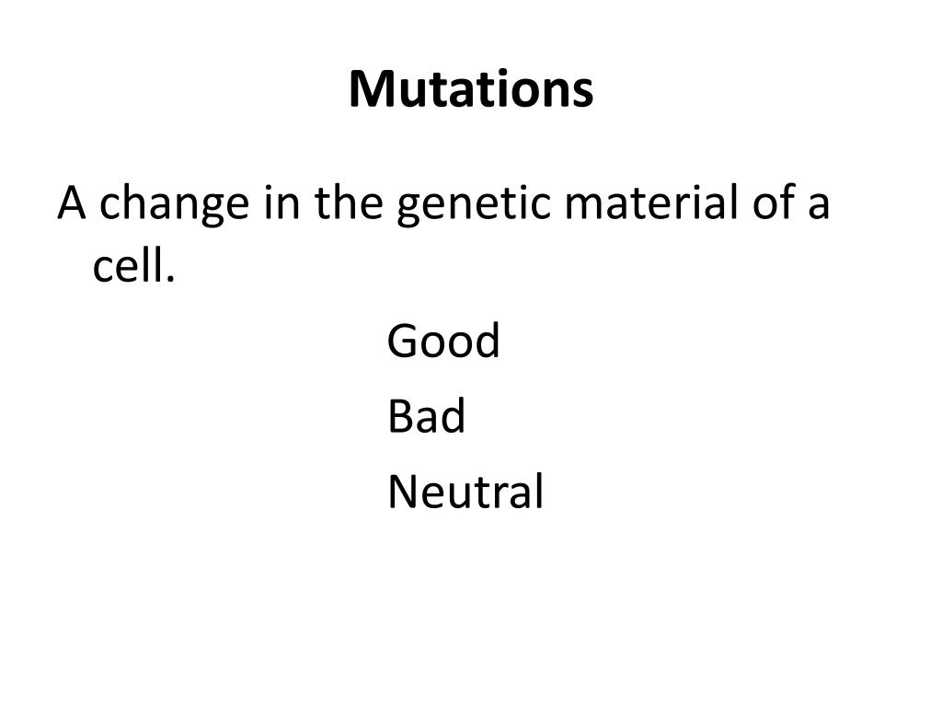Viewport: 942px width, 707px height.
Task: Click the capital G in Good
Action: click(x=403, y=342)
